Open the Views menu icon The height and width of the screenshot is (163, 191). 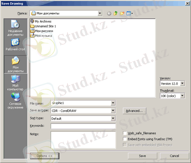pyautogui.click(x=130, y=13)
